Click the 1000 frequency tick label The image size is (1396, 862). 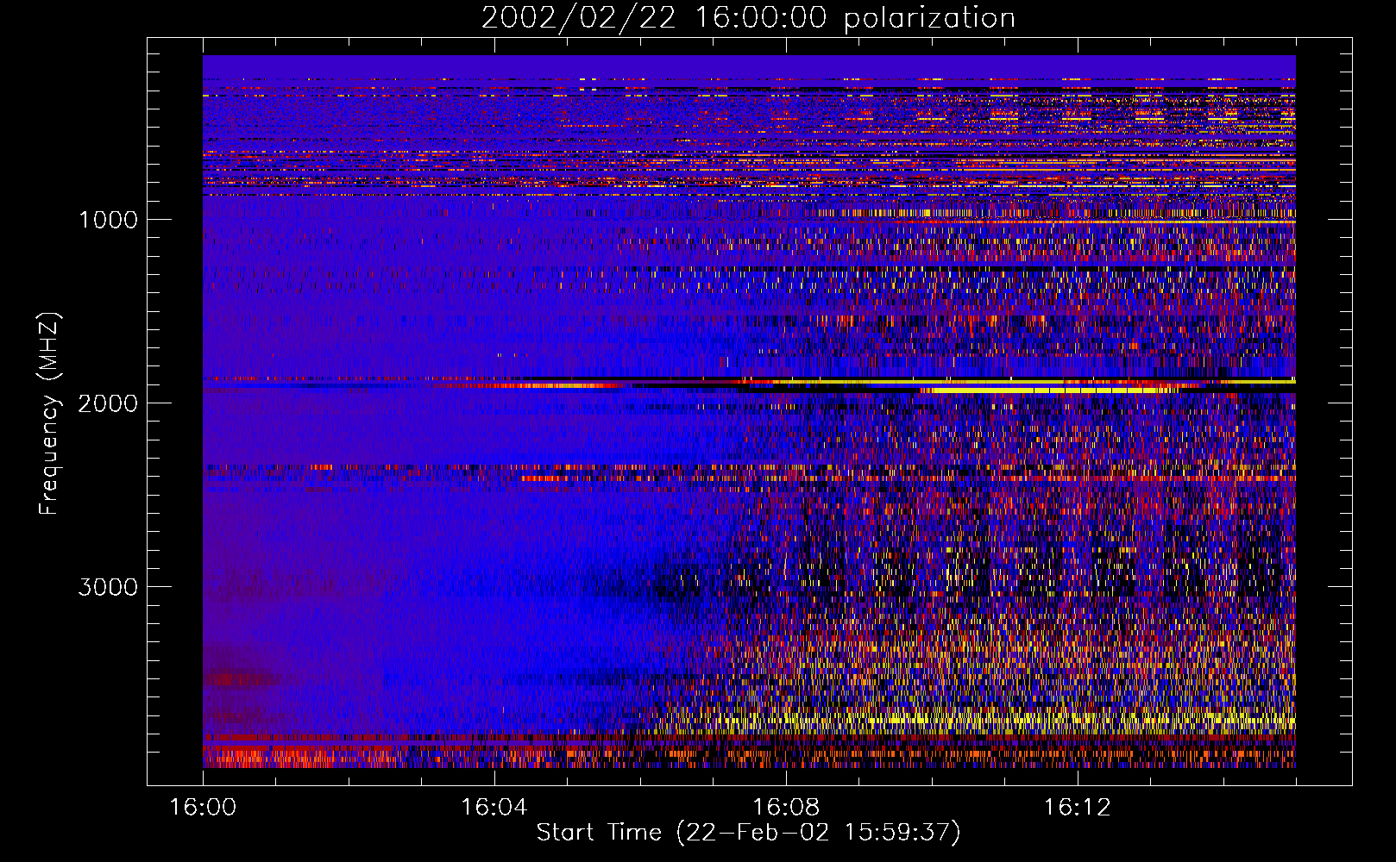coord(108,220)
